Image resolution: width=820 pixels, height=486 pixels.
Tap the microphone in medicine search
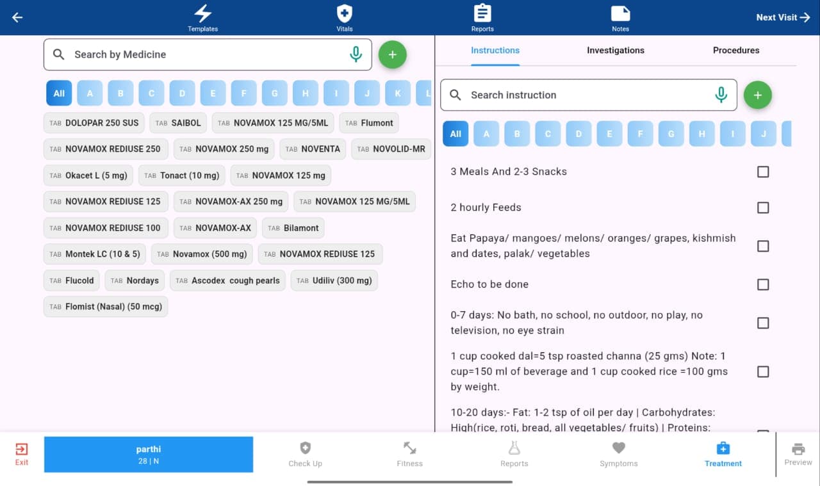(356, 54)
